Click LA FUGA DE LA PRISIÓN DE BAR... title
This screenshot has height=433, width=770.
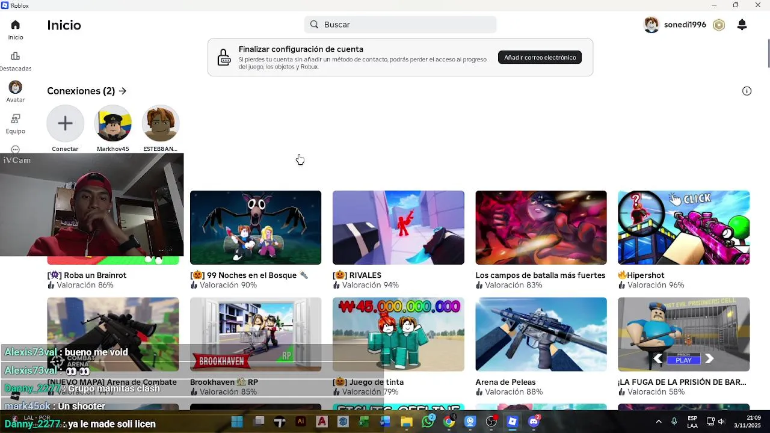tap(682, 382)
